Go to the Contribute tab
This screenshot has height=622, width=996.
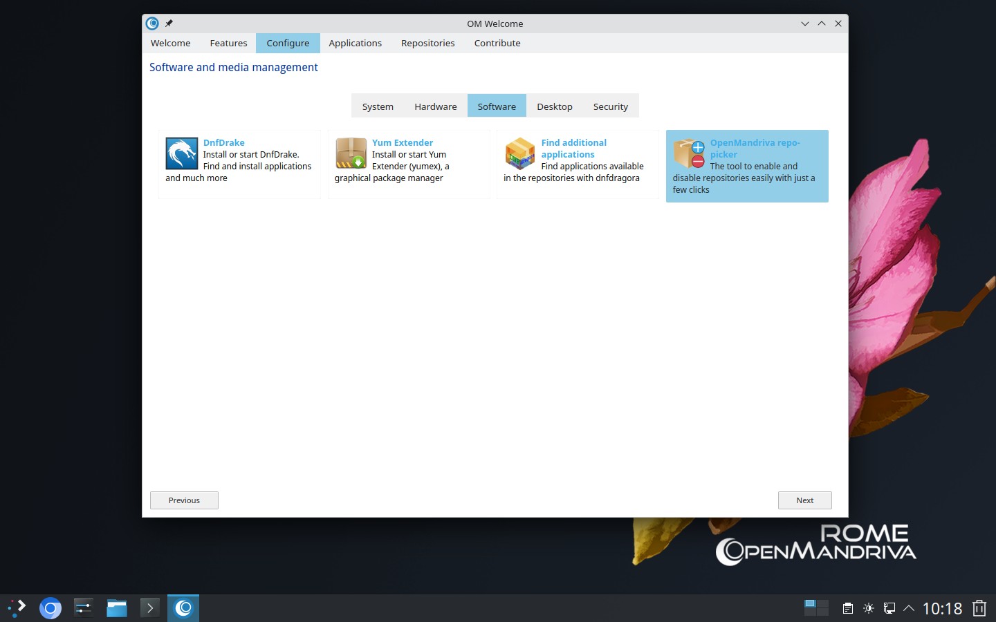pyautogui.click(x=497, y=43)
